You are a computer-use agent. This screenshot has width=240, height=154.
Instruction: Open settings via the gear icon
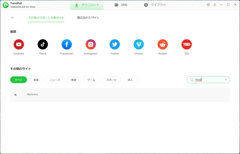[208, 5]
